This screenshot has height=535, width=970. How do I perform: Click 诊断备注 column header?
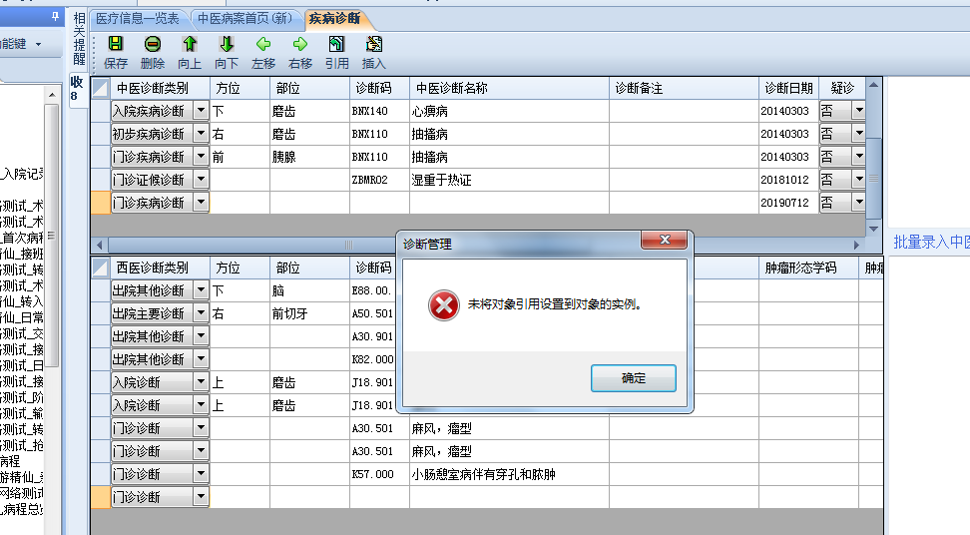(684, 88)
